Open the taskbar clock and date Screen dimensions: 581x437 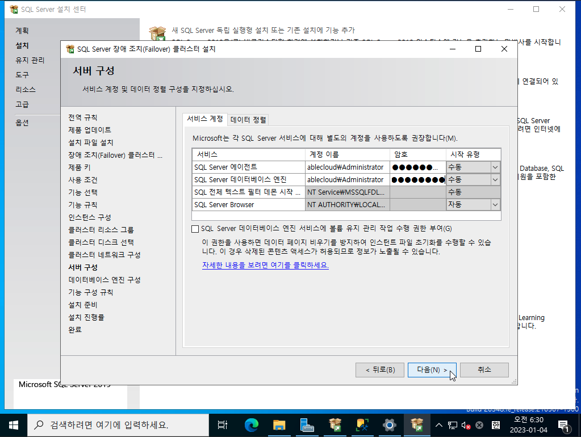click(529, 425)
